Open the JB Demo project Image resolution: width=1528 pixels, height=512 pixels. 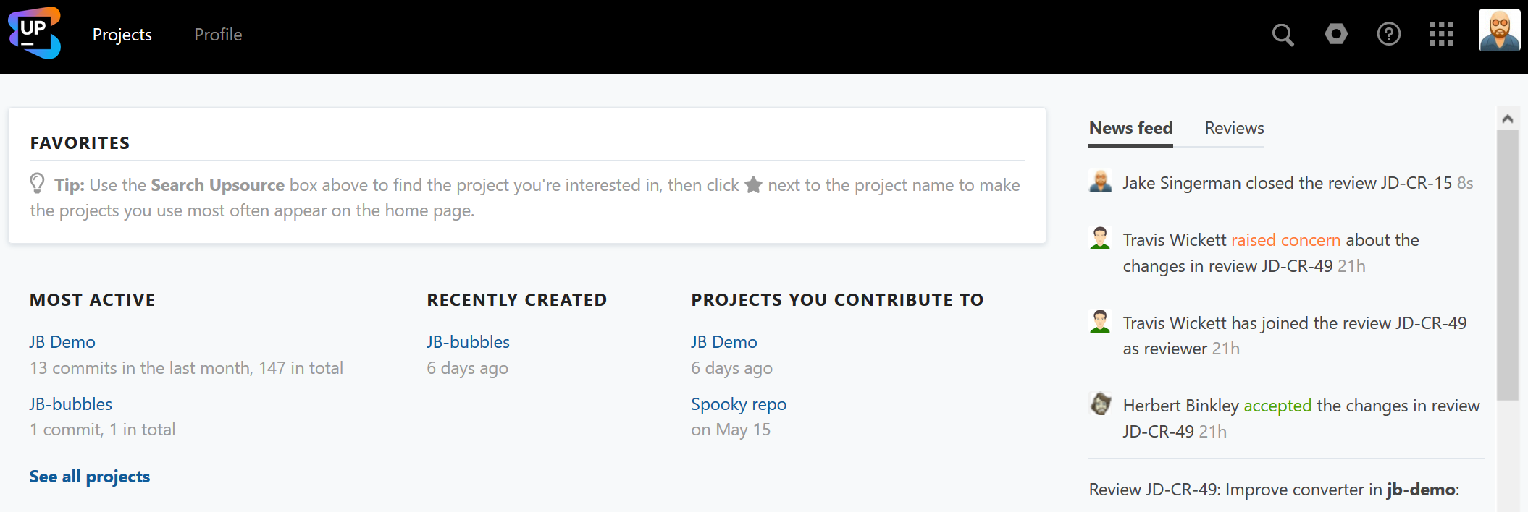[62, 341]
